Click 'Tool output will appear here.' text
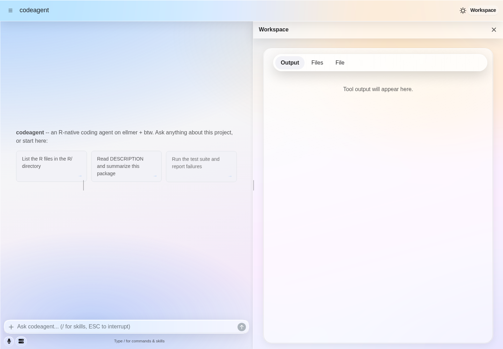503x349 pixels. pos(378,89)
